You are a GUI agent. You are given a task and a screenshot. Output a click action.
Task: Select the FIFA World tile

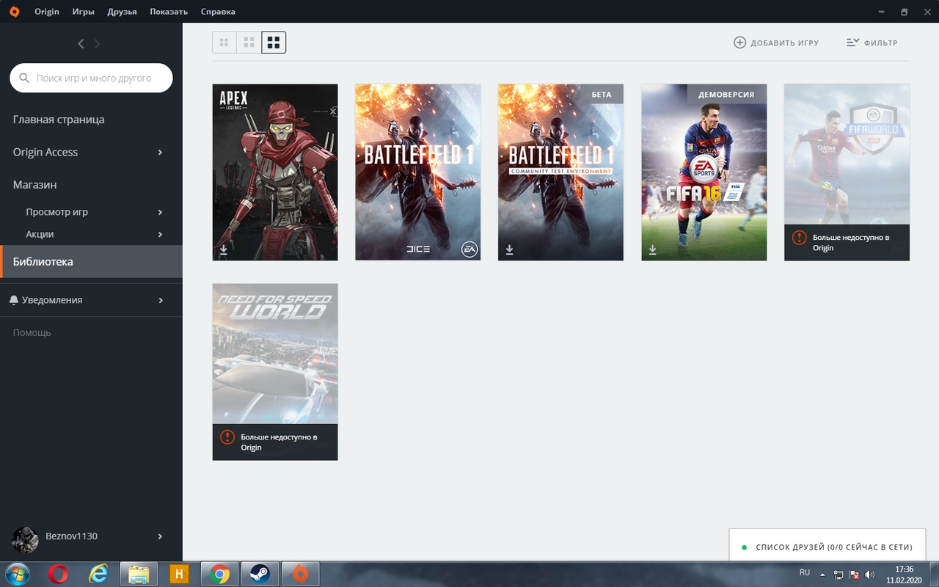pos(847,172)
